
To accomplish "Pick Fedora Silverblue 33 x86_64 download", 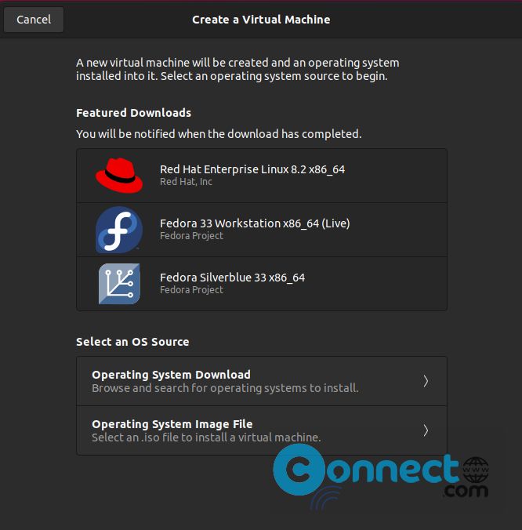I will pos(262,284).
